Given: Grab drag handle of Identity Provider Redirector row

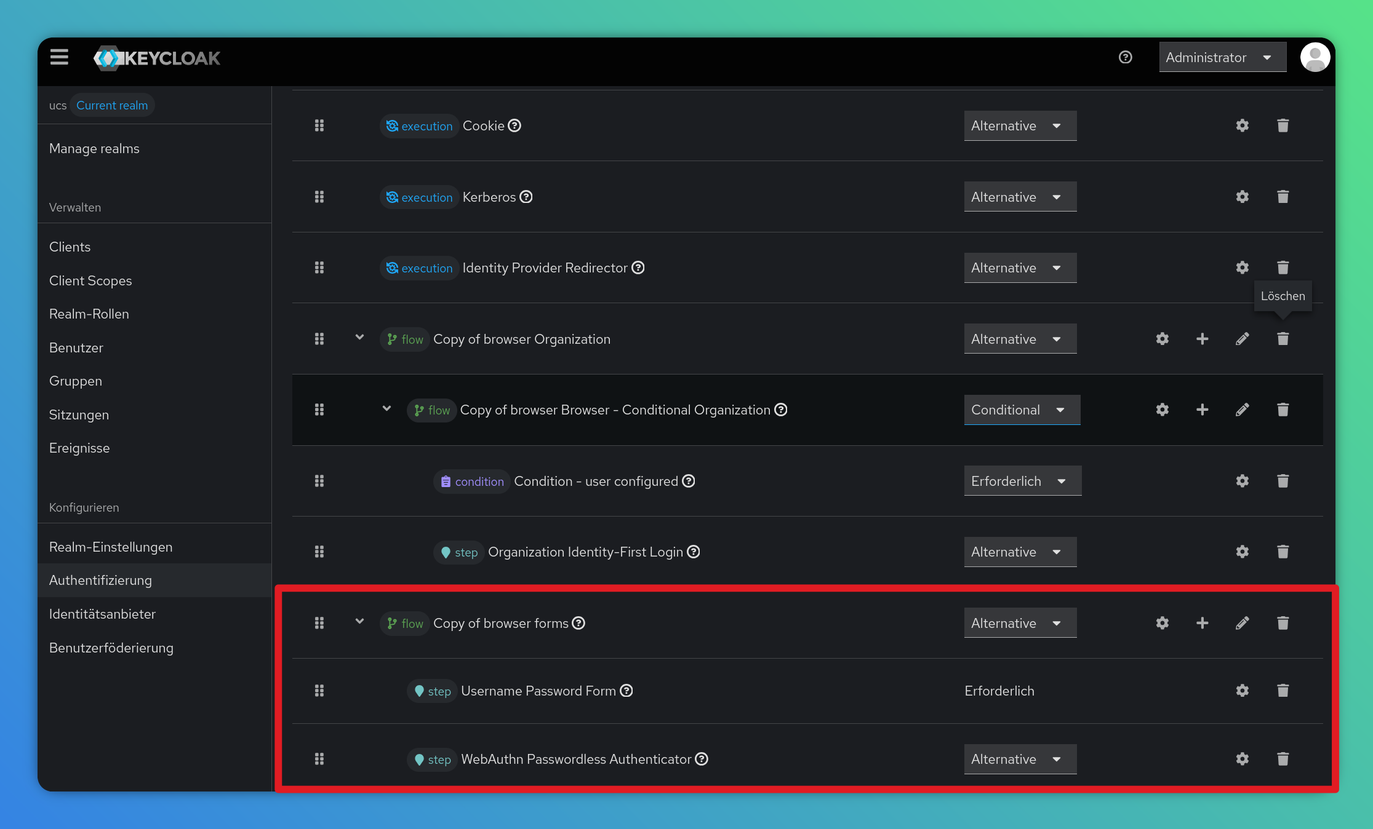Looking at the screenshot, I should click(x=319, y=268).
